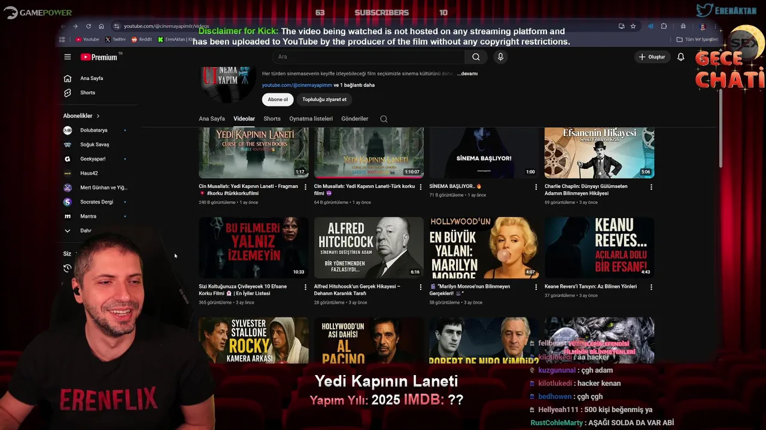Open Marilyn Monroe video thumbnail
766x430 pixels.
[484, 247]
